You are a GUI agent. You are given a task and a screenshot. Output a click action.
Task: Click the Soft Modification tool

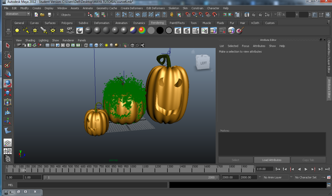(x=8, y=112)
